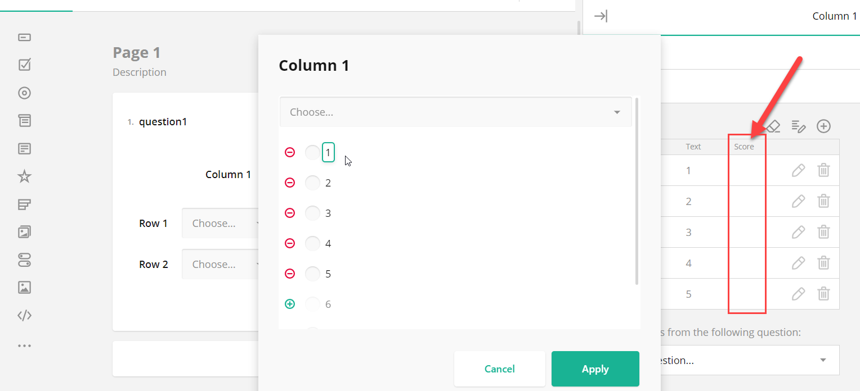Select the Checkbox question type from toolbox

click(x=24, y=65)
